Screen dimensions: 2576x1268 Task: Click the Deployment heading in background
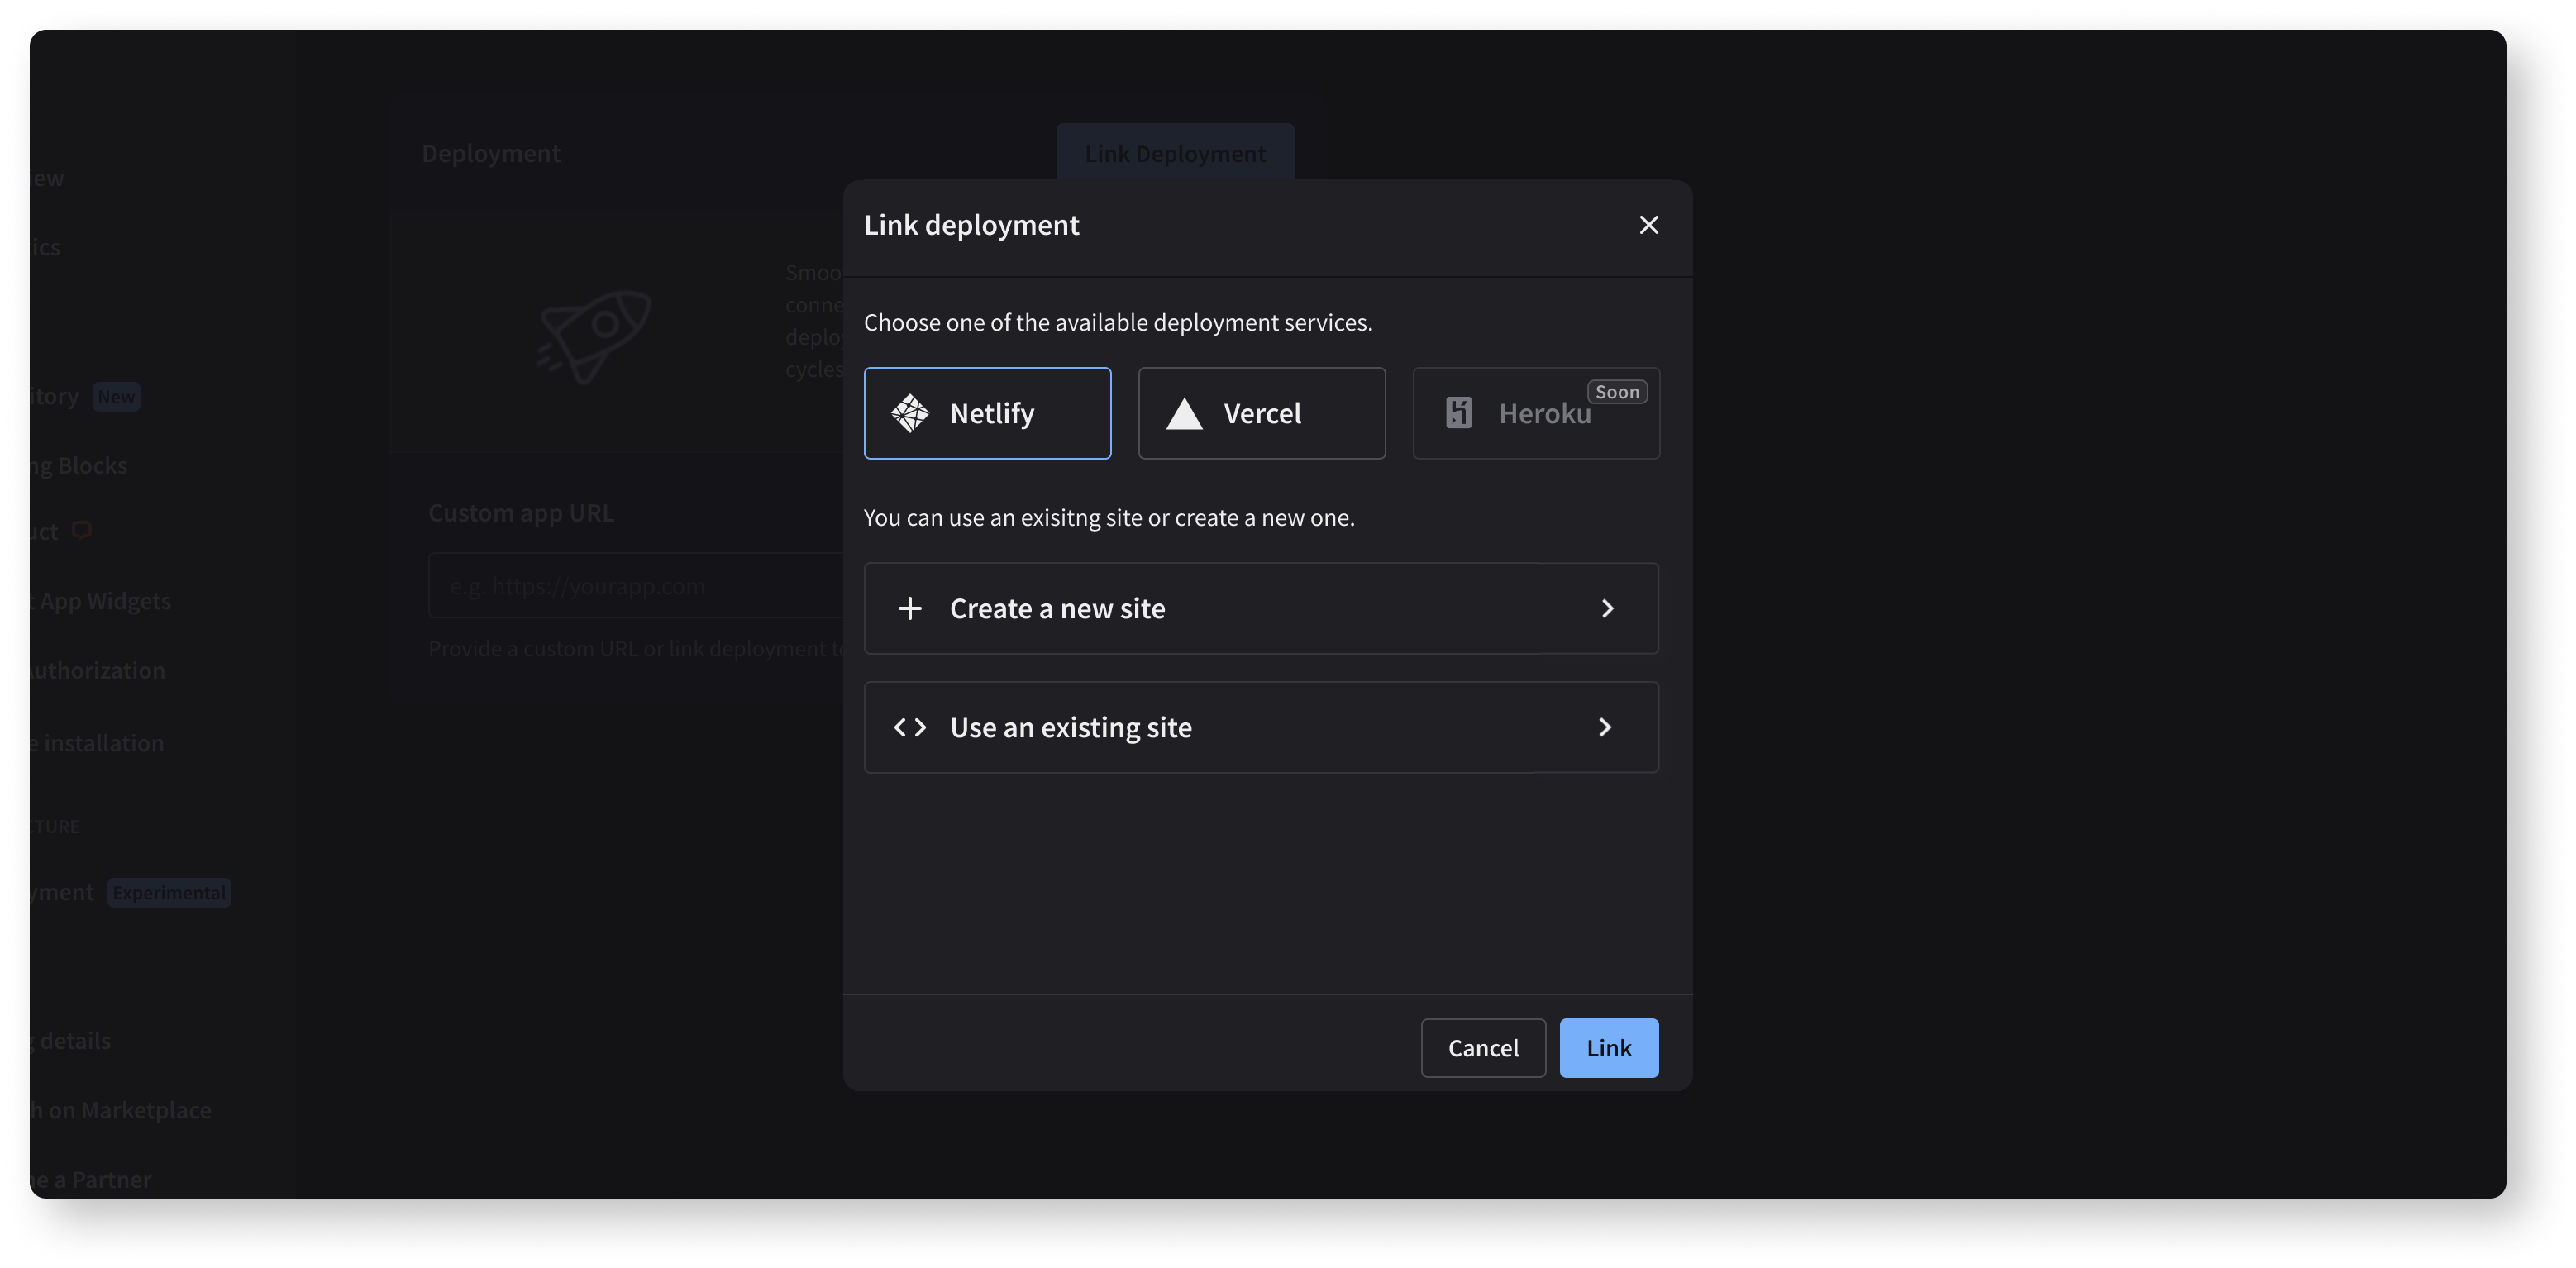[491, 153]
